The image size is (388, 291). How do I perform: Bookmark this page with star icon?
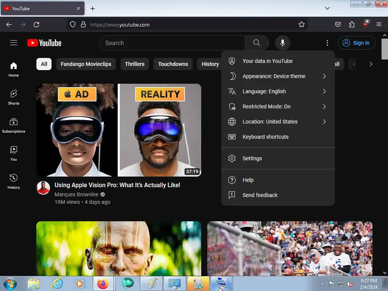click(301, 25)
